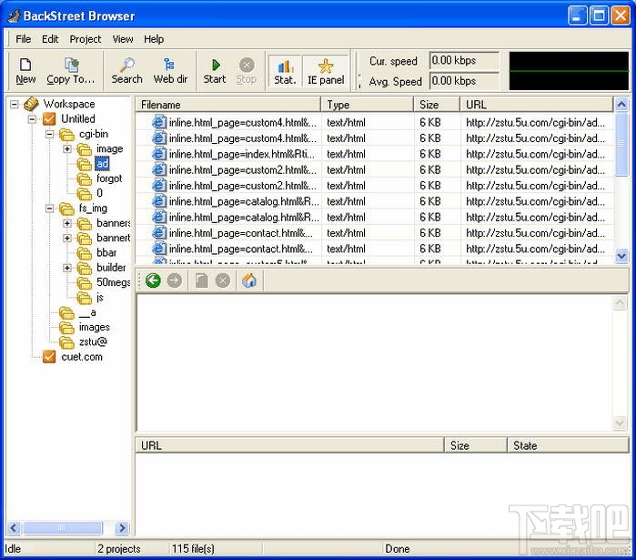Image resolution: width=636 pixels, height=560 pixels.
Task: Open the View menu
Action: click(x=123, y=39)
